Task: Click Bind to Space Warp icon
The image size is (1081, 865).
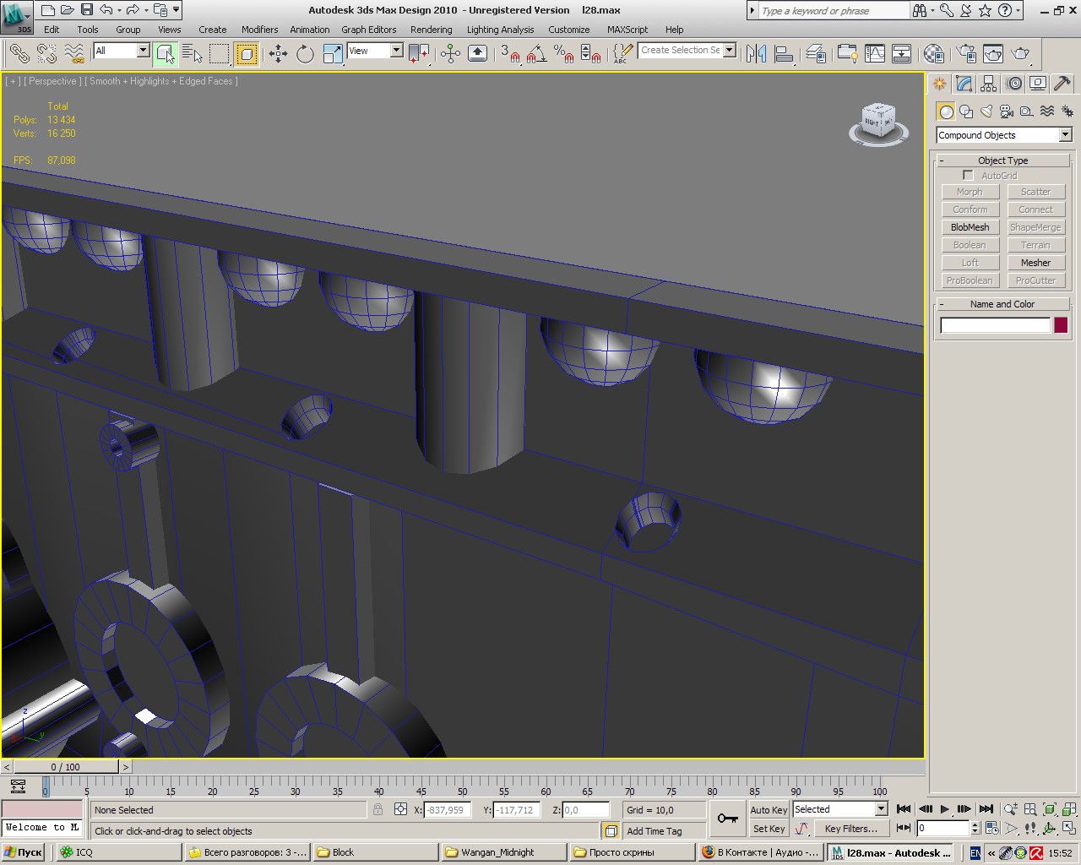Action: (x=75, y=54)
